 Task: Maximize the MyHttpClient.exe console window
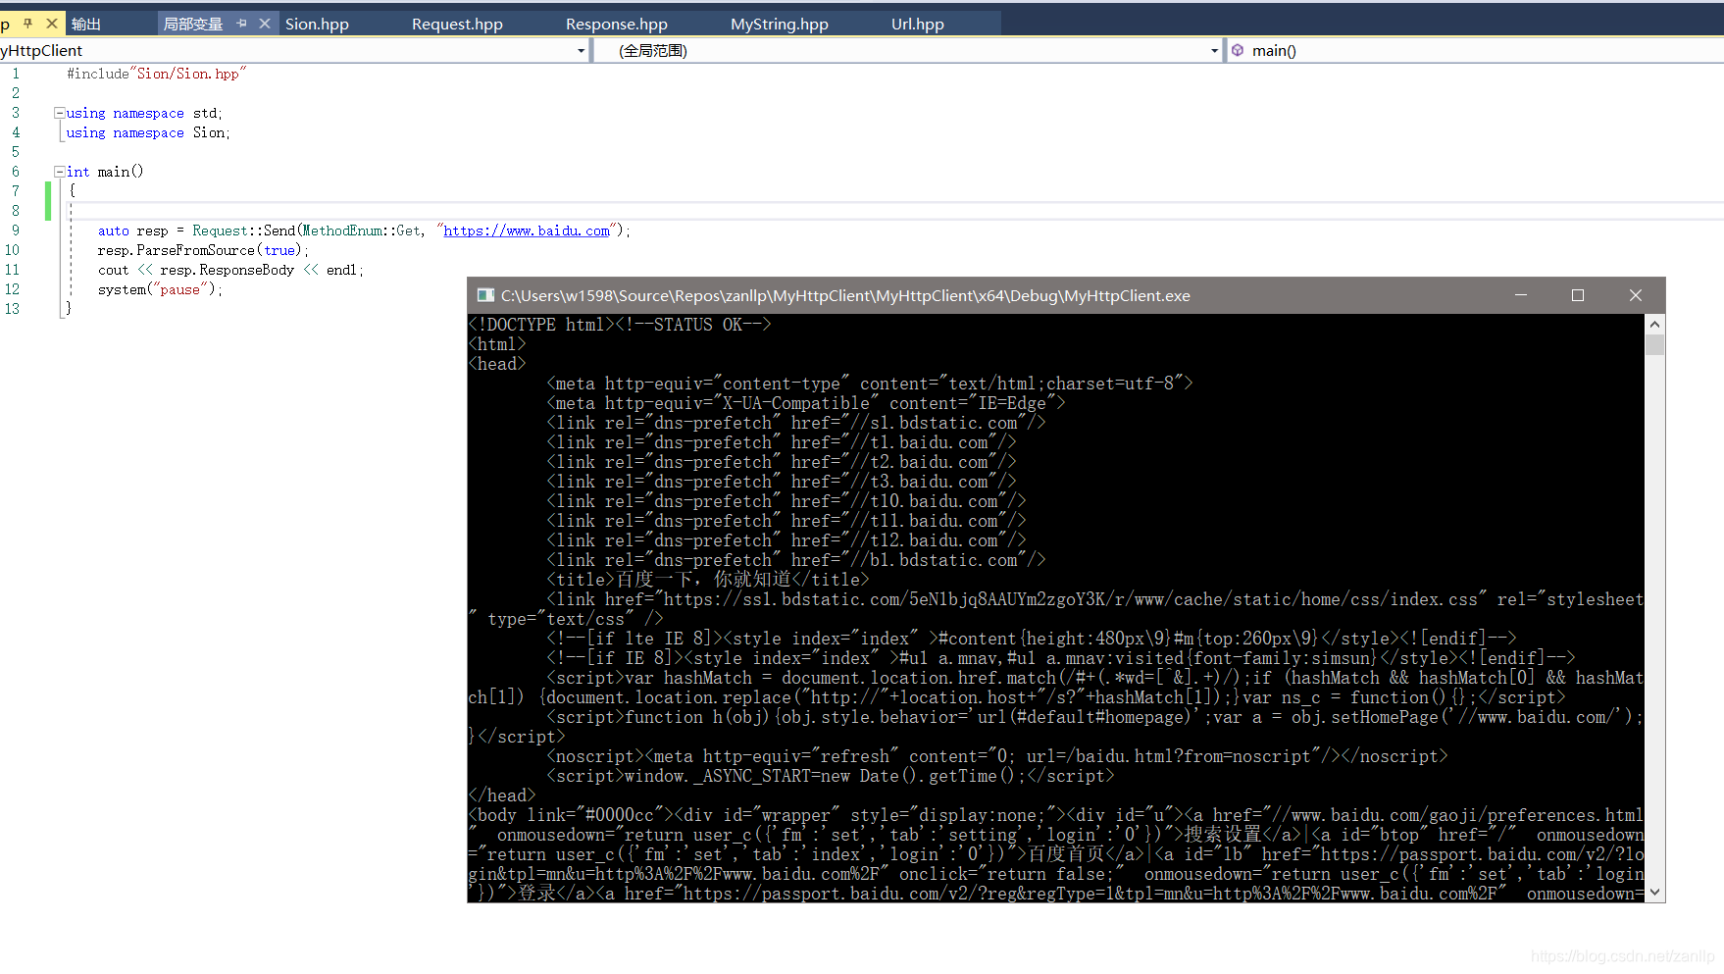point(1578,295)
